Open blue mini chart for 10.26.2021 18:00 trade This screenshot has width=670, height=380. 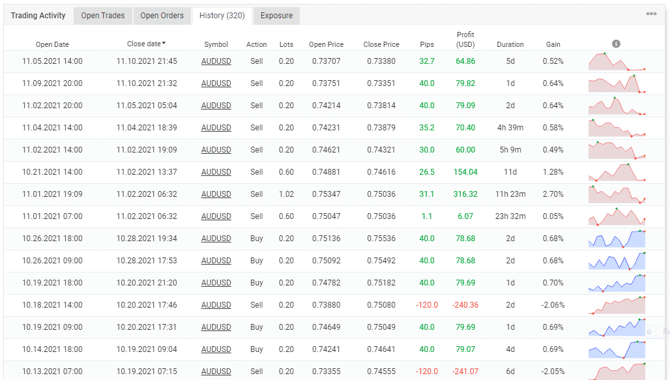(x=617, y=239)
